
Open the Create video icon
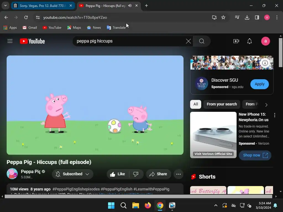[236, 41]
